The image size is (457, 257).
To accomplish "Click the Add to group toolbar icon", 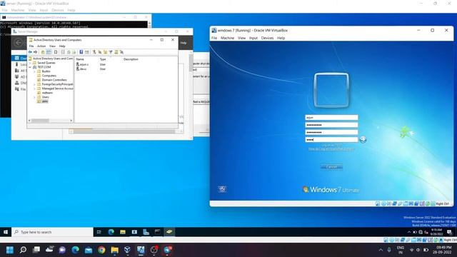I will (122, 52).
